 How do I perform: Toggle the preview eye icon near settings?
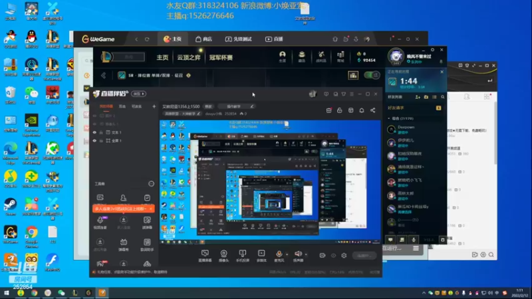tap(333, 255)
